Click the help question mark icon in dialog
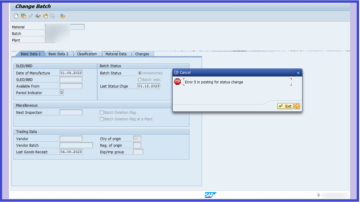 coord(297,106)
